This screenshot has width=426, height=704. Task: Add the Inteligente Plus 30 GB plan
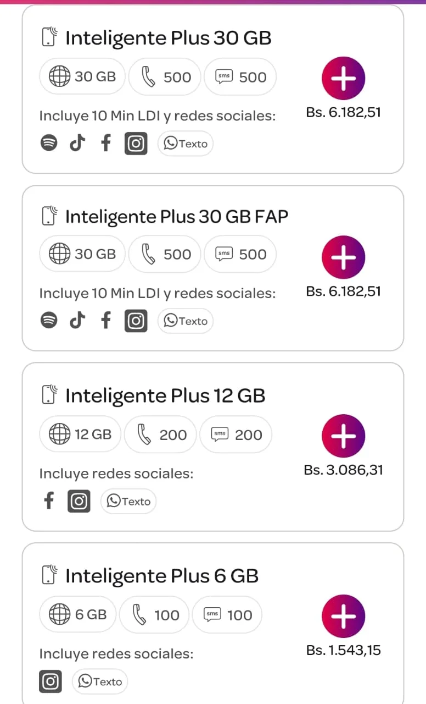click(343, 78)
